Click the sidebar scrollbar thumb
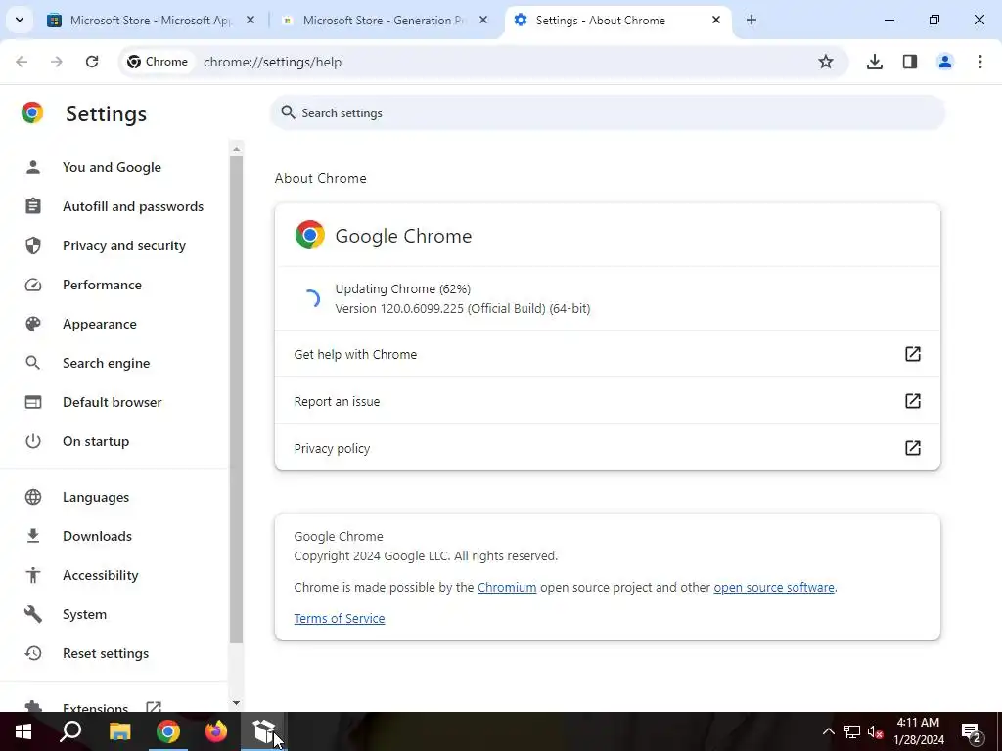This screenshot has height=751, width=1002. pyautogui.click(x=236, y=400)
